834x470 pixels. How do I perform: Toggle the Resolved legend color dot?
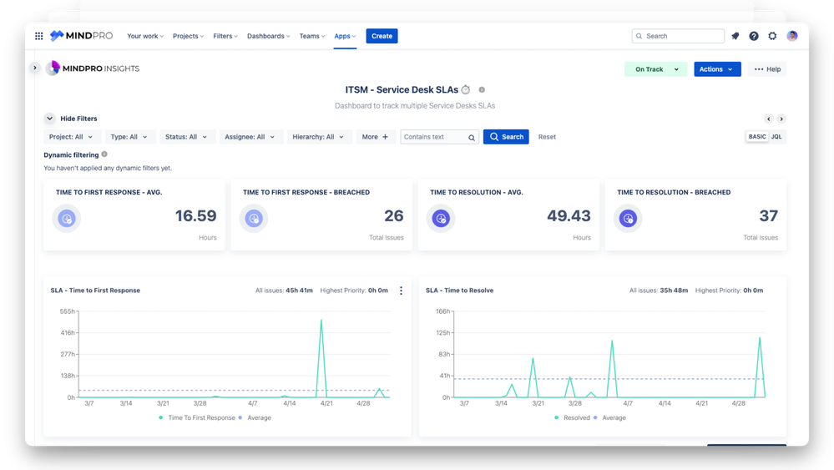558,417
